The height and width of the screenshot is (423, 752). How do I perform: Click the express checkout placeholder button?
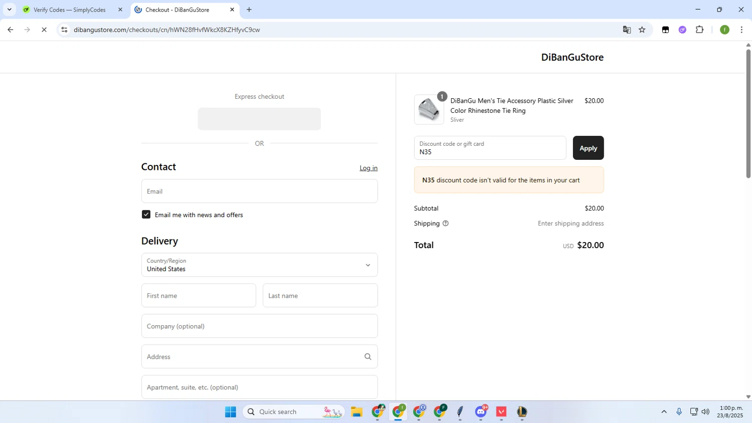click(x=259, y=119)
